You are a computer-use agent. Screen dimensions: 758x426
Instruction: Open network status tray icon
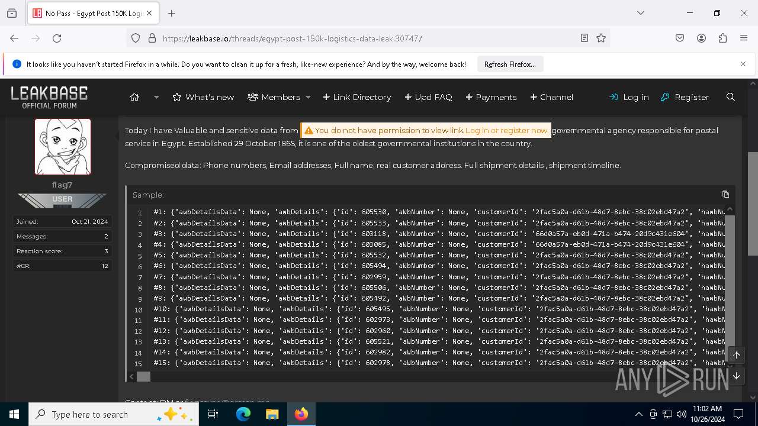click(x=667, y=414)
